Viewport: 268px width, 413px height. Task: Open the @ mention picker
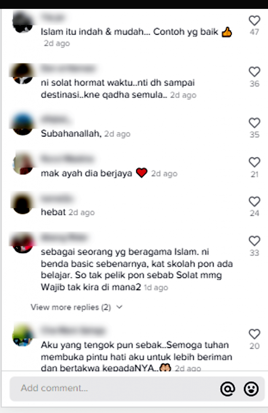(x=227, y=389)
